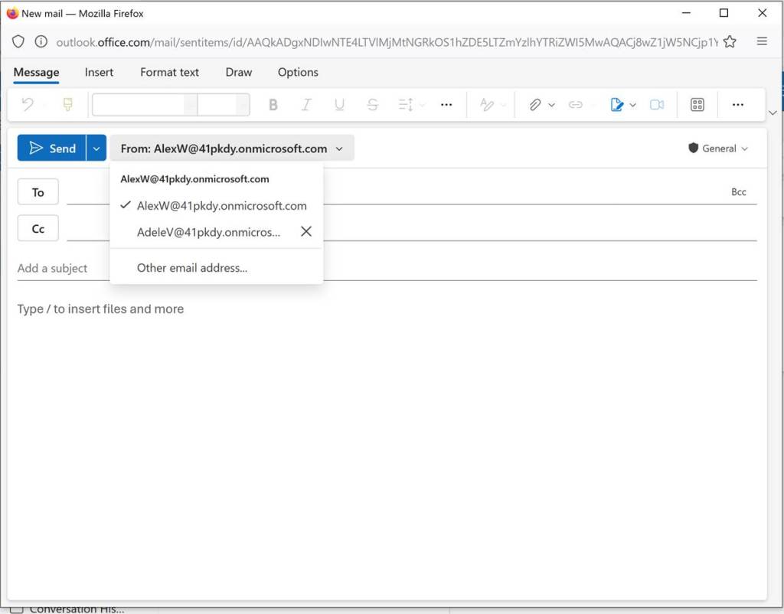Expand the Send options dropdown arrow
784x614 pixels.
coord(96,149)
